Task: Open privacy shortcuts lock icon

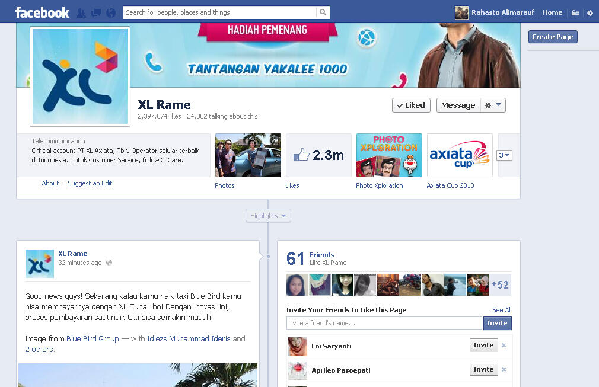Action: click(575, 13)
